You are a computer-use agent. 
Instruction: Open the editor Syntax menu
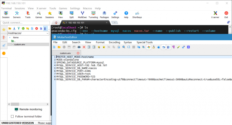click(x=128, y=42)
